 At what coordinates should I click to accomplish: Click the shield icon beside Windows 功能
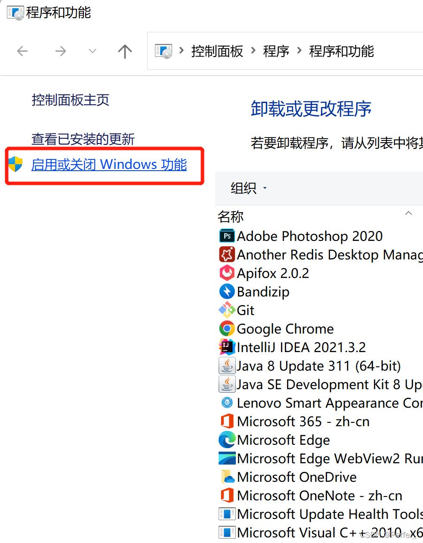15,164
